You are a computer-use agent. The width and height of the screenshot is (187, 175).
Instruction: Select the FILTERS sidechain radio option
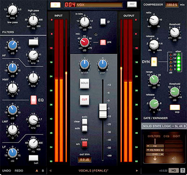tap(154, 136)
